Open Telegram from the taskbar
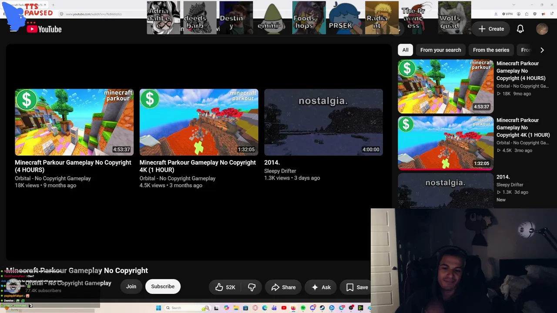 (x=341, y=308)
